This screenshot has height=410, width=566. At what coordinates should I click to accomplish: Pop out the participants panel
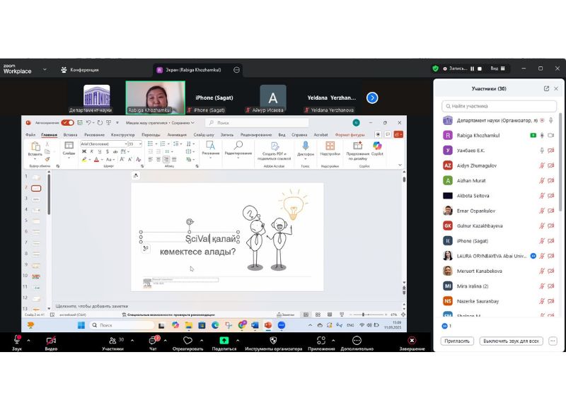[546, 88]
